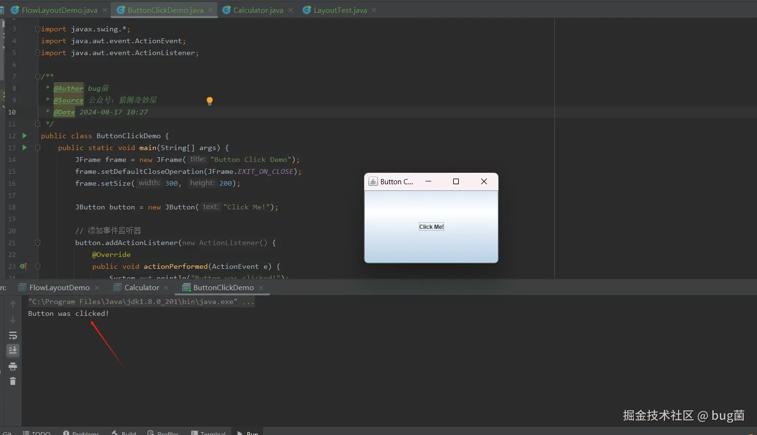Click the @Author tag in the Javadoc

68,88
